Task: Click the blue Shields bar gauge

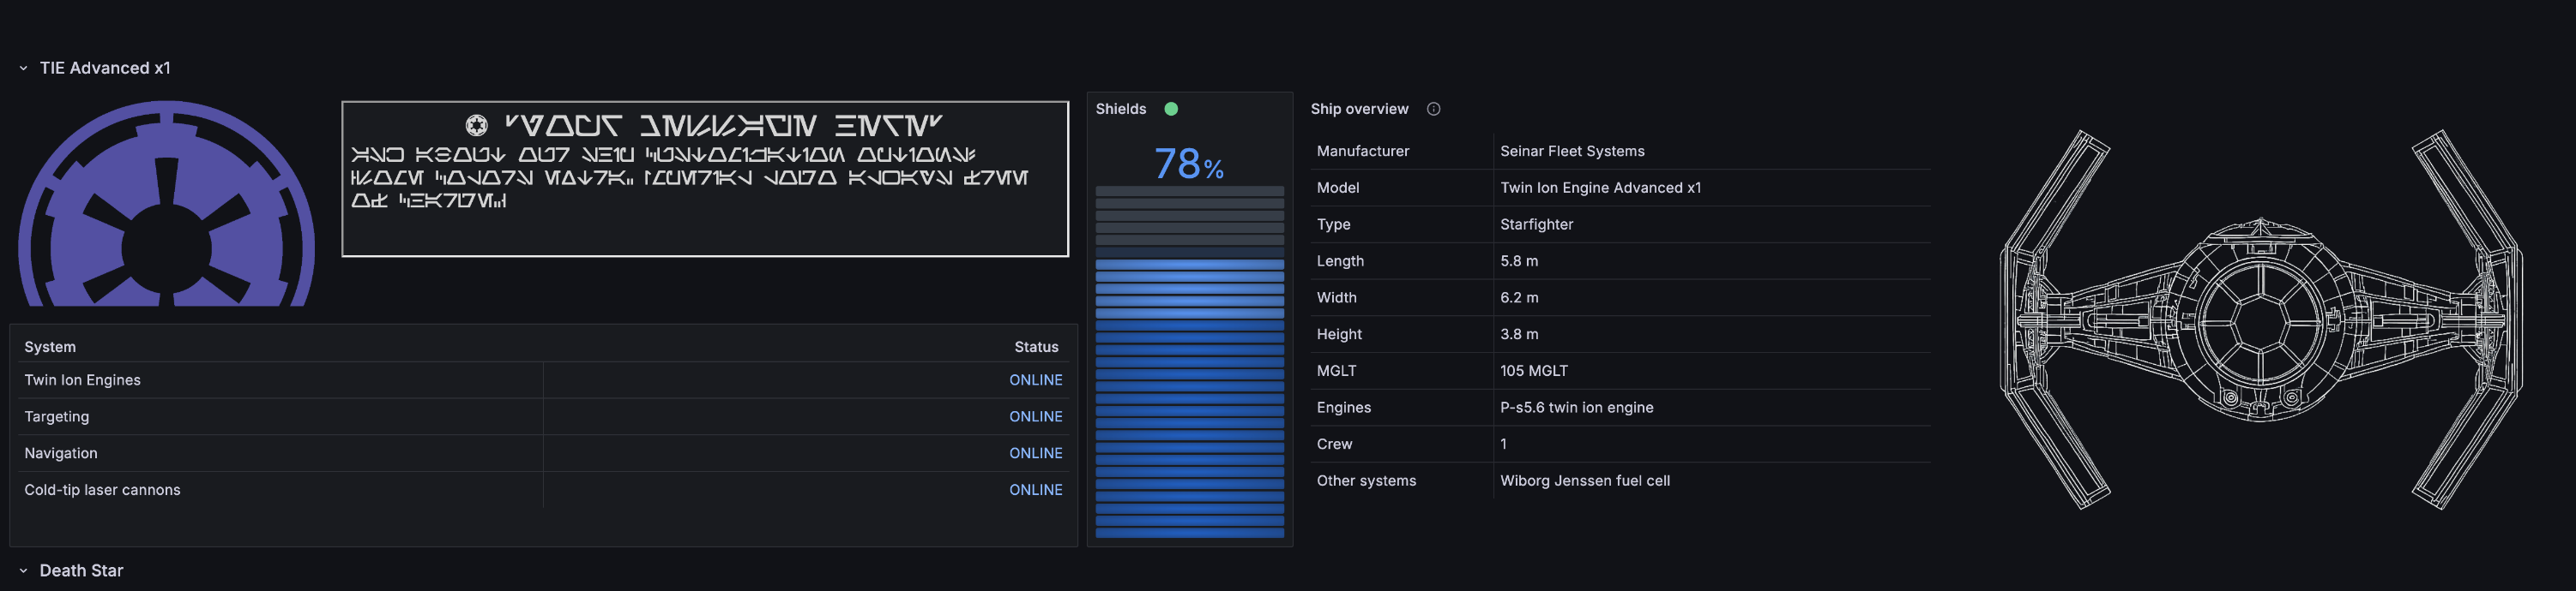Action: (1189, 399)
